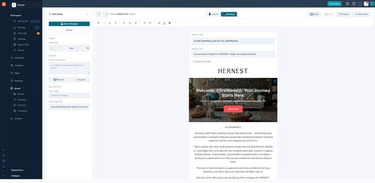Click the insert link icon
375x183 pixels.
pyautogui.click(x=159, y=23)
